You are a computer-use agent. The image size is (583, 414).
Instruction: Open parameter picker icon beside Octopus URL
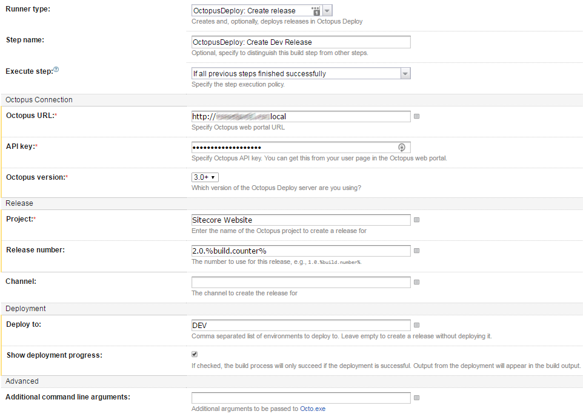click(x=416, y=116)
